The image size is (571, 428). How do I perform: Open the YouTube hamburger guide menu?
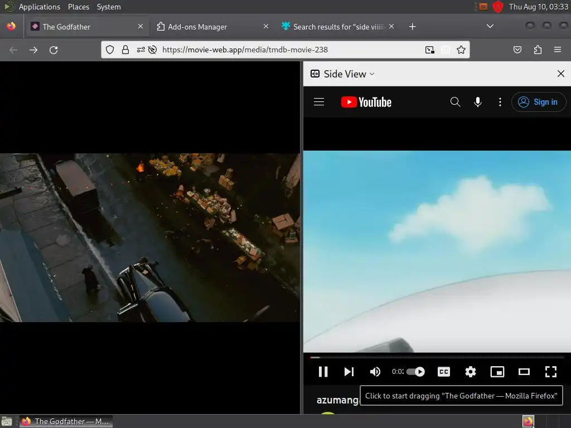(319, 102)
